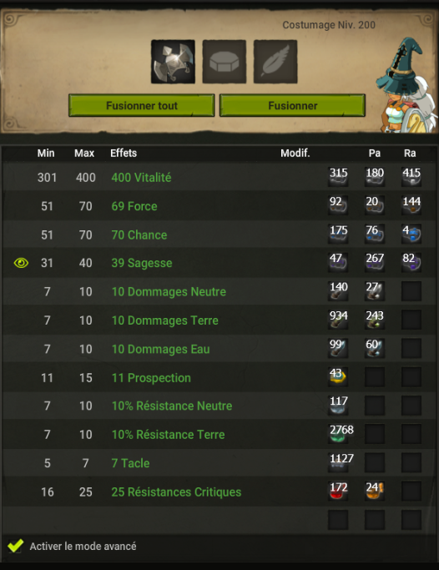Screen dimensions: 439x570
Task: Toggle the eye icon beside Sagesse
Action: point(21,263)
